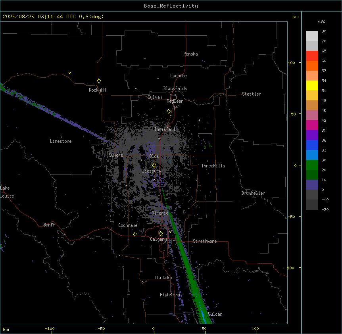Click the Okotoks city label

pyautogui.click(x=163, y=278)
